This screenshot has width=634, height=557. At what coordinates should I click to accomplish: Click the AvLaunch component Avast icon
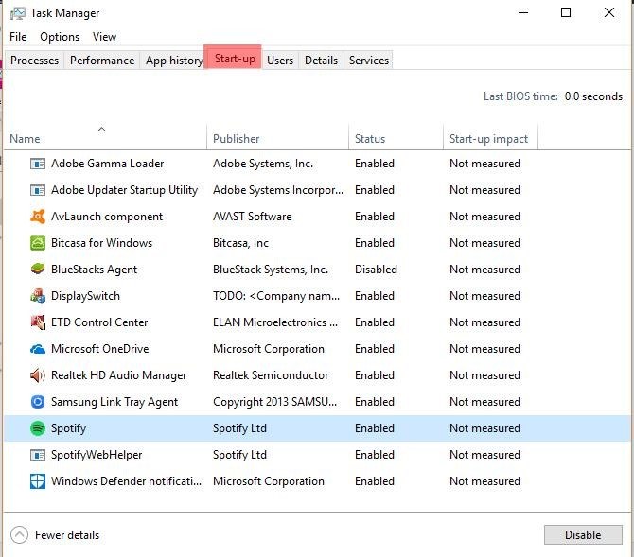point(38,217)
